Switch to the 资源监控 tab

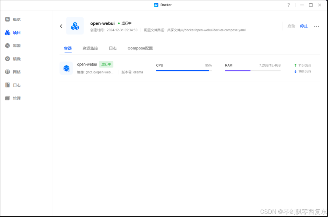(x=90, y=48)
